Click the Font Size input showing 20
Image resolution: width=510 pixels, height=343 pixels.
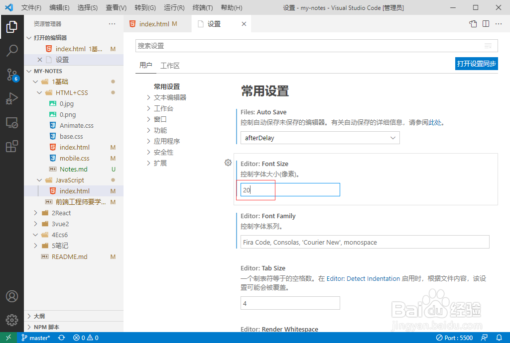tap(290, 190)
